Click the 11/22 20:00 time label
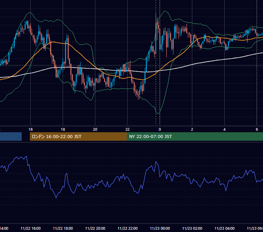263x232 pixels. (95, 228)
